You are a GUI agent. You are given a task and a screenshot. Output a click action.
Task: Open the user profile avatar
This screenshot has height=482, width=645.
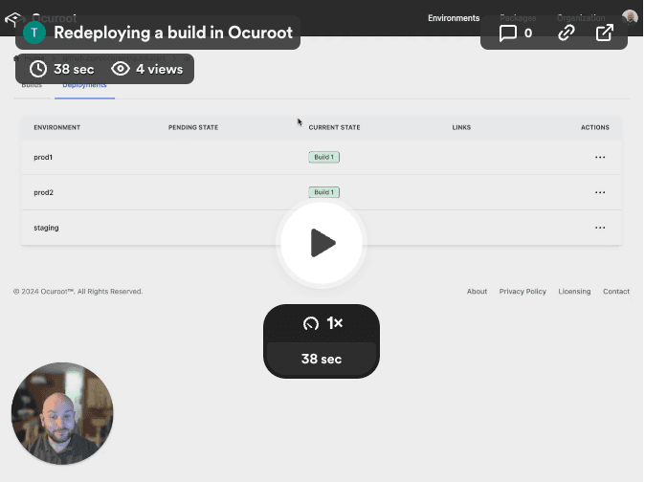tap(630, 17)
